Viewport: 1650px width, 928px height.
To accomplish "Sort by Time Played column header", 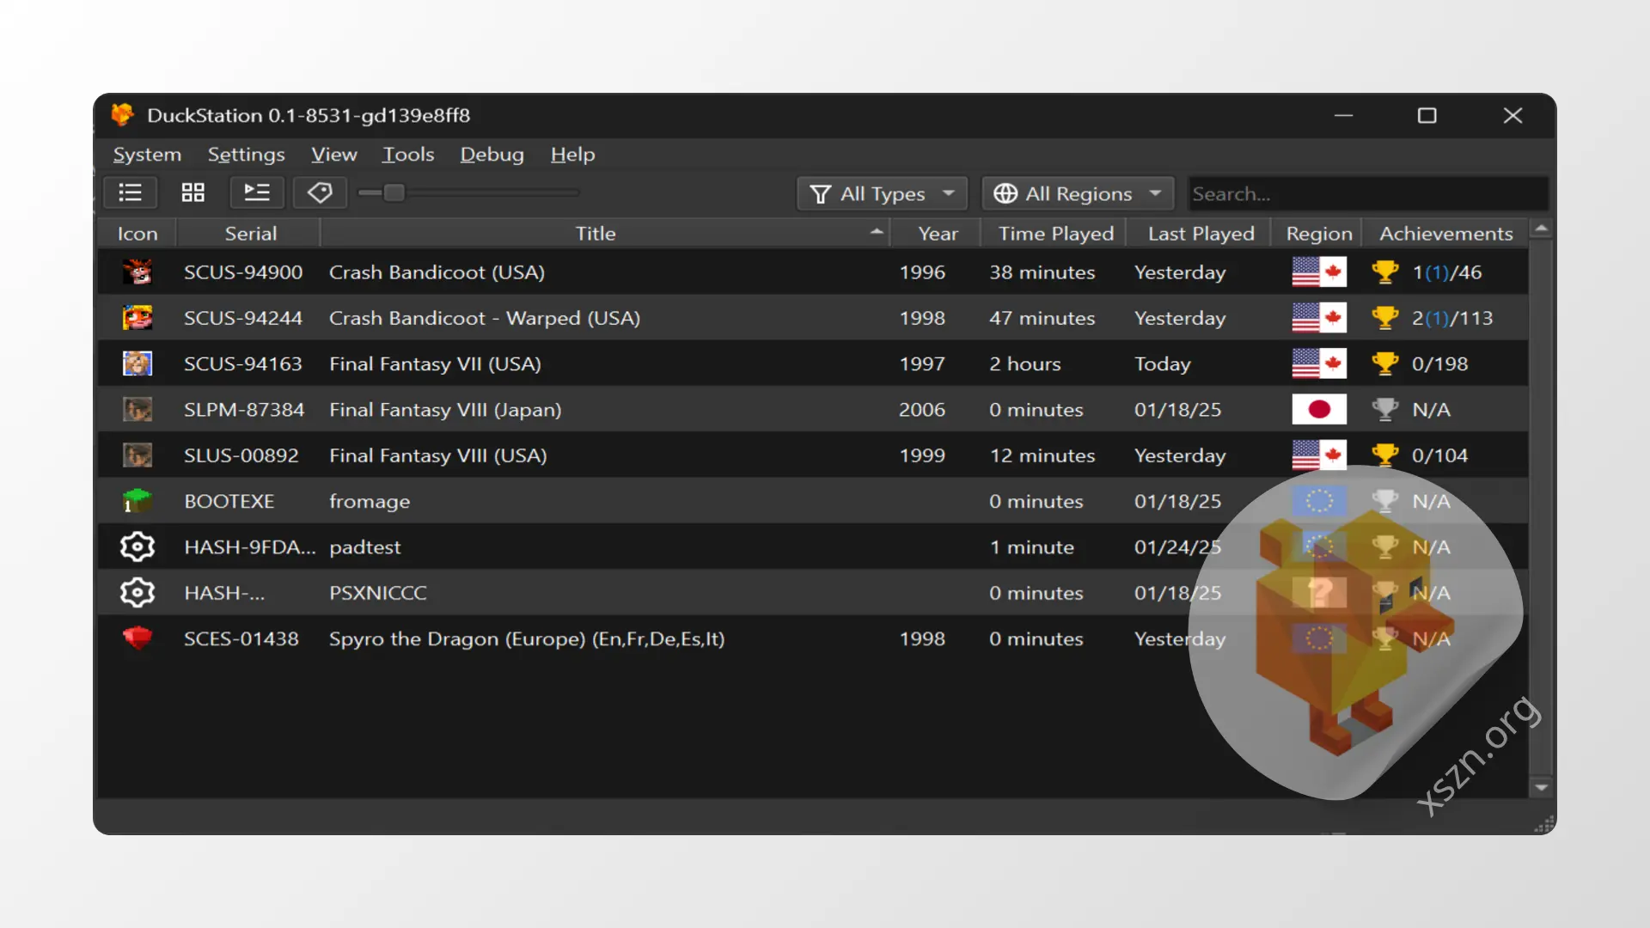I will 1055,234.
